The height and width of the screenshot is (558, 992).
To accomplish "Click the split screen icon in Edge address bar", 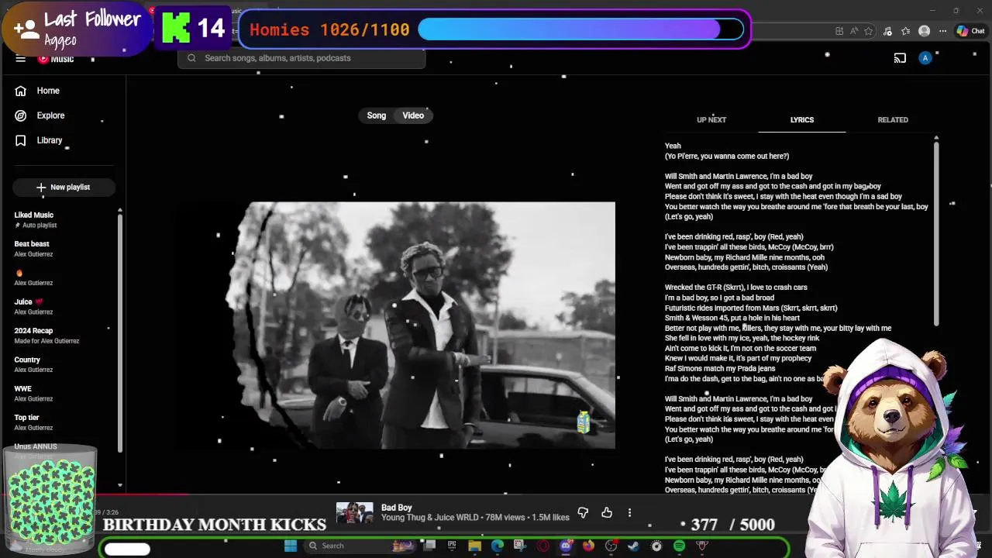I will [x=839, y=31].
